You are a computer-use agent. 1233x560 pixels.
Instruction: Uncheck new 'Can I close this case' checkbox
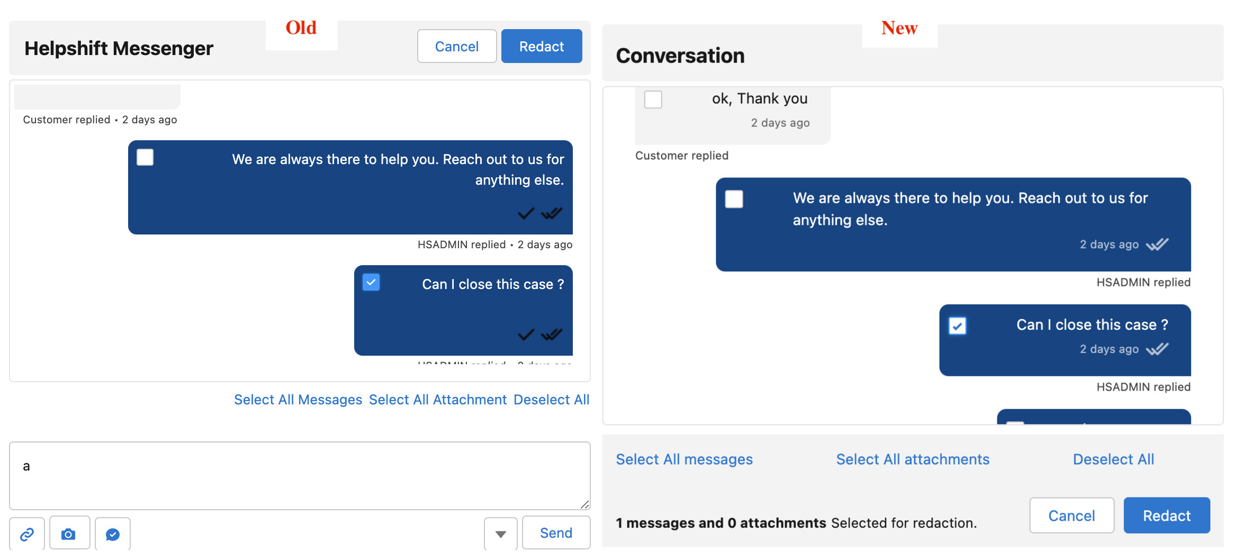point(957,326)
